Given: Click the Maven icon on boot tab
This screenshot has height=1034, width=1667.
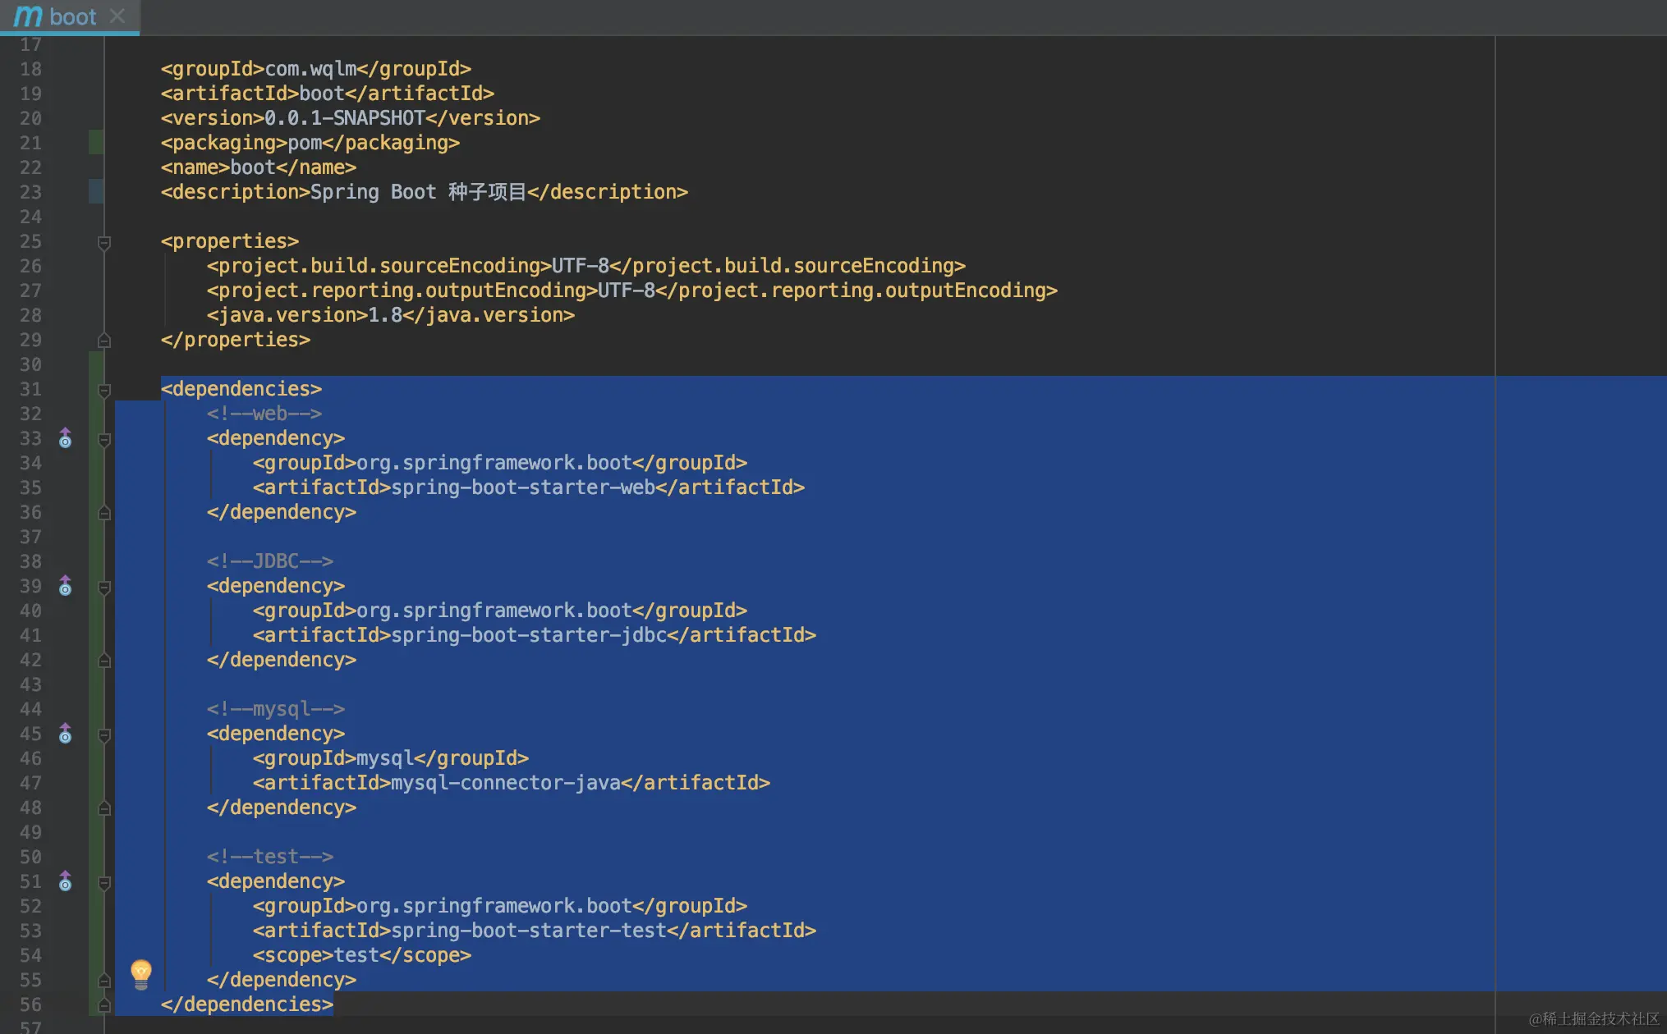Looking at the screenshot, I should (x=28, y=16).
